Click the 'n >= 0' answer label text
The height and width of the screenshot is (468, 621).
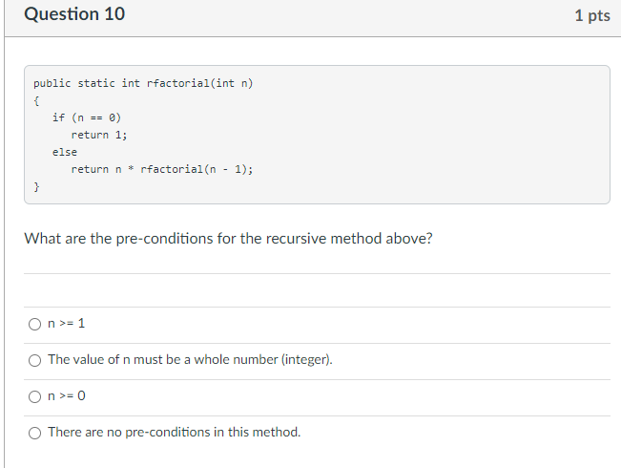(67, 395)
